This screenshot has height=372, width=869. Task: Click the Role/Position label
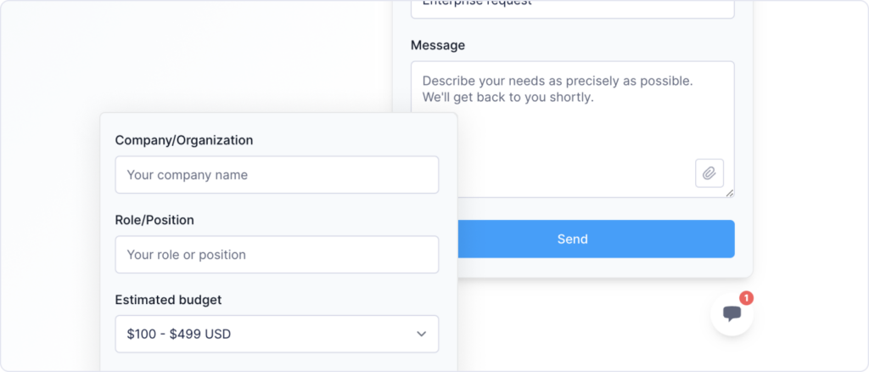tap(154, 220)
